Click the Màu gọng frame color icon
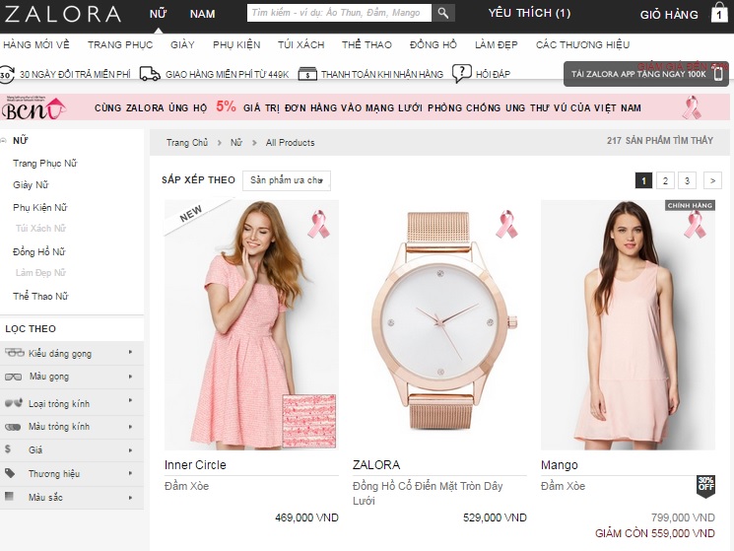This screenshot has height=551, width=734. point(13,377)
